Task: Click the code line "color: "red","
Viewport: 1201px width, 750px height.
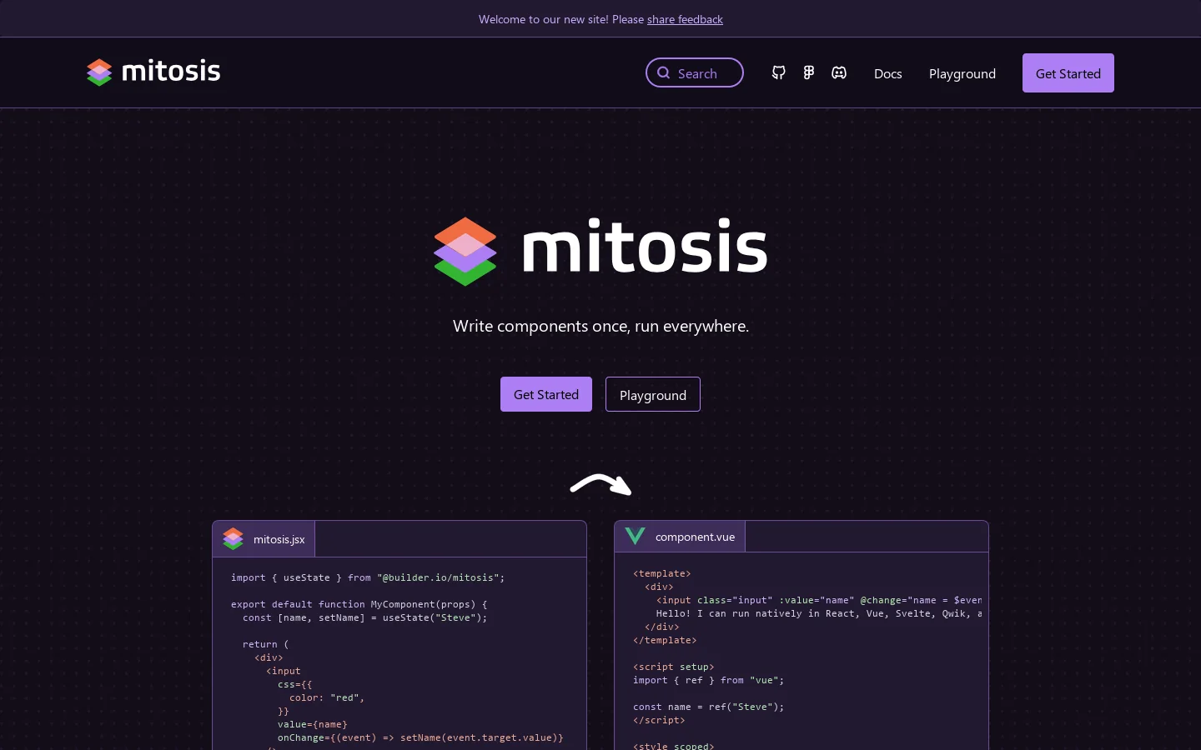Action: click(x=327, y=697)
